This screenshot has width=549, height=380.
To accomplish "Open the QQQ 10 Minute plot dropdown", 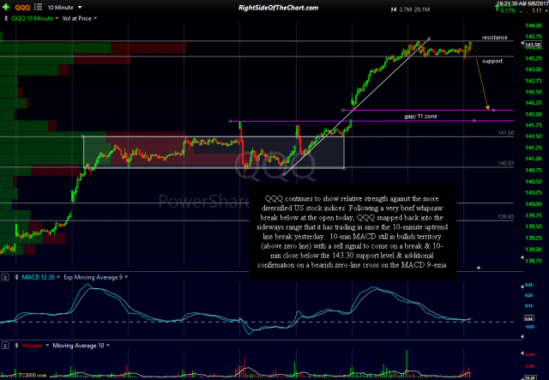I will pyautogui.click(x=34, y=18).
